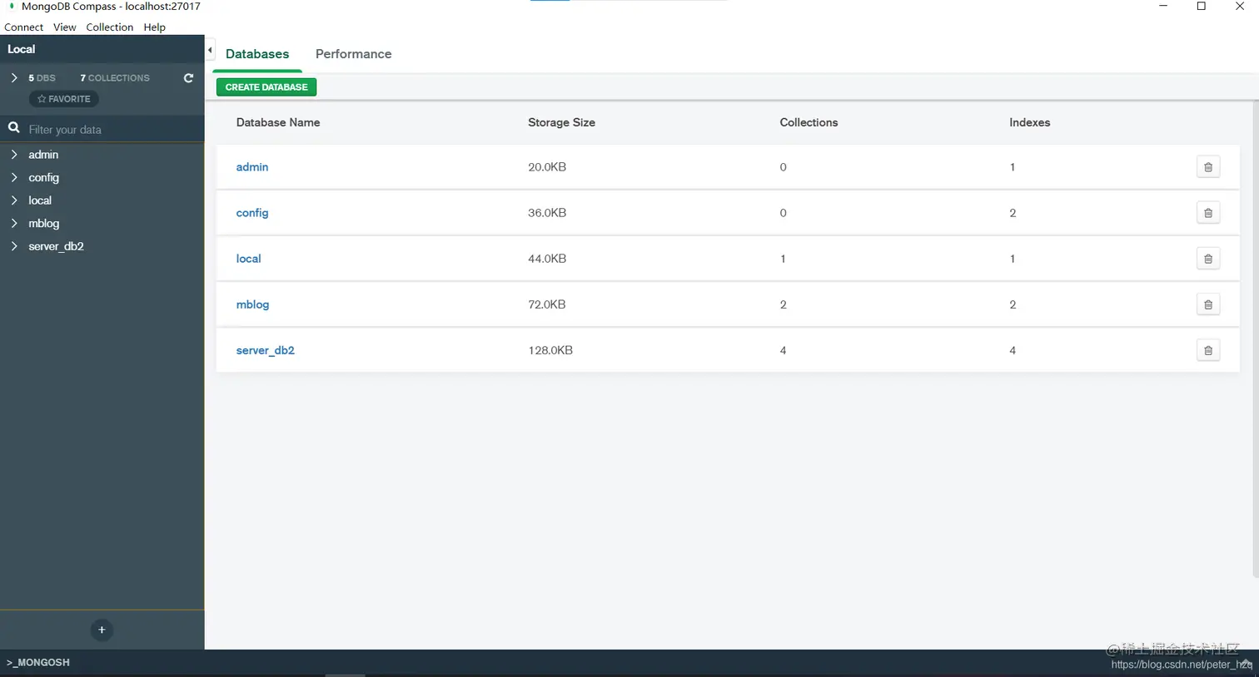The image size is (1259, 677).
Task: Open the admin database link
Action: [x=252, y=167]
